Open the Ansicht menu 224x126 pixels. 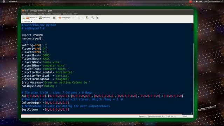point(41,14)
